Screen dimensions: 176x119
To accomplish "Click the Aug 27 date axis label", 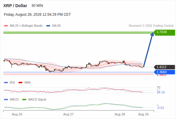I will point(68,115).
